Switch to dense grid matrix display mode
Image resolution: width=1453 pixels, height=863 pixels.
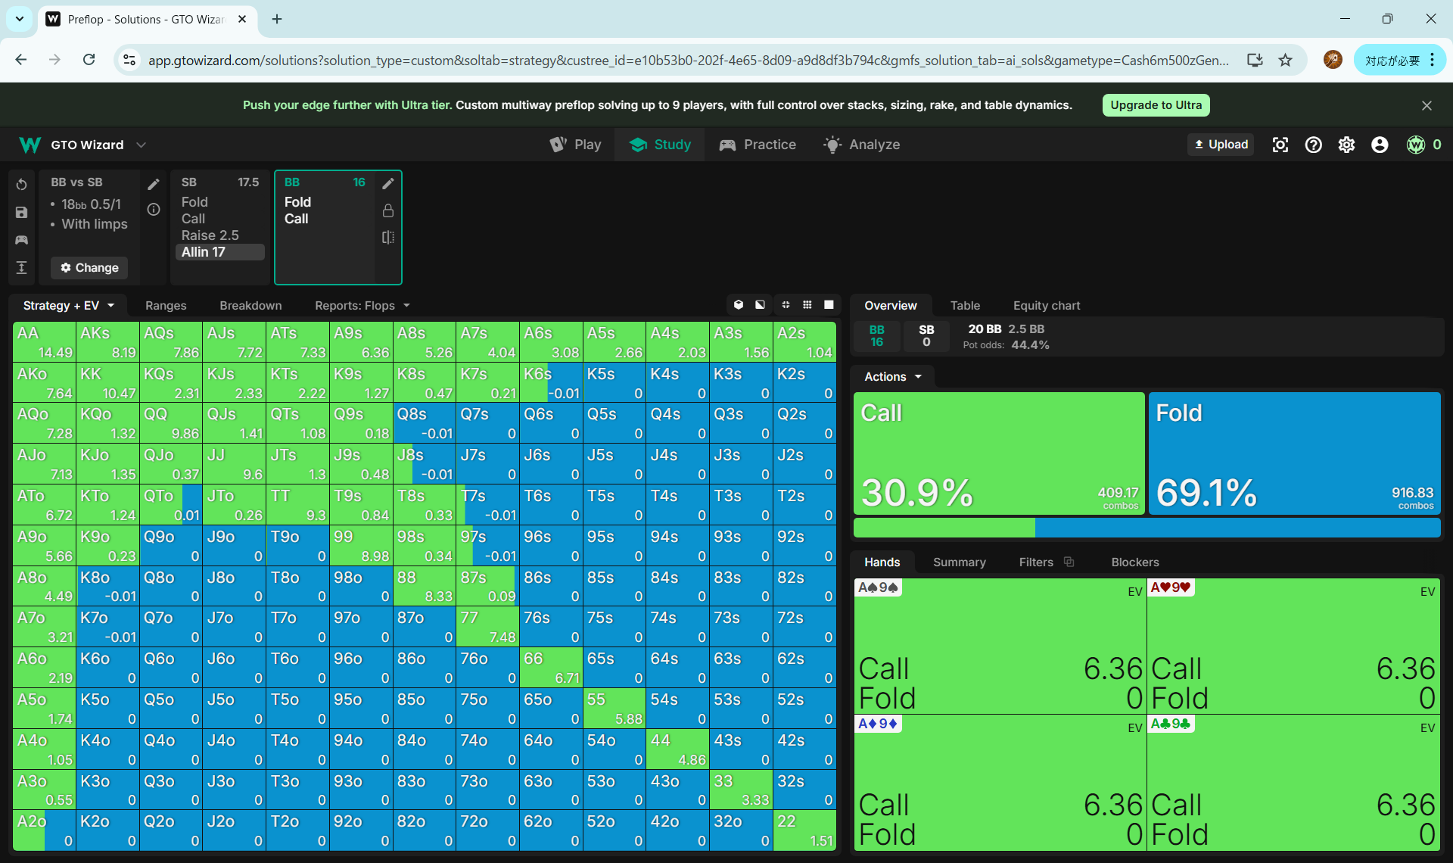pos(807,305)
